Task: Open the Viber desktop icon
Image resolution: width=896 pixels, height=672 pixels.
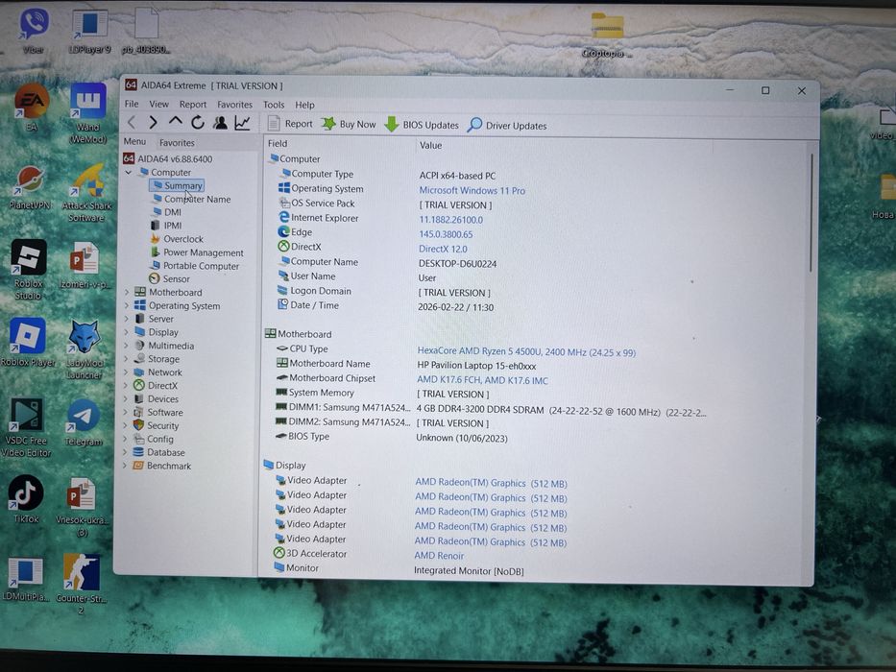Action: pyautogui.click(x=34, y=30)
